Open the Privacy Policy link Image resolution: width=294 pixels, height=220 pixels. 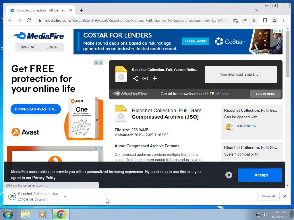point(44,178)
